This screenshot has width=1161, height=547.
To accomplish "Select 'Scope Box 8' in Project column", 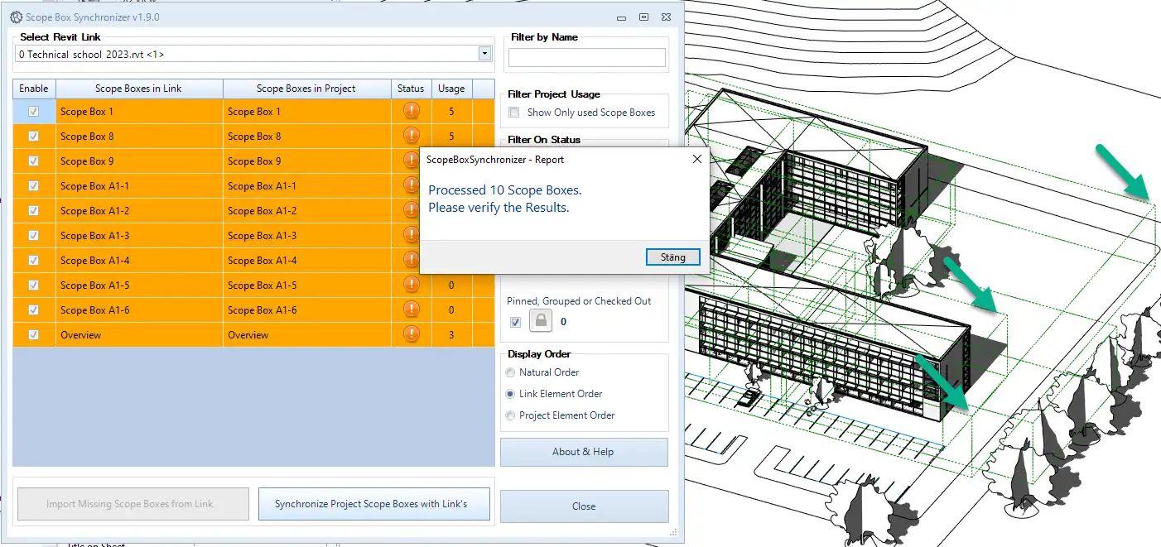I will 254,137.
